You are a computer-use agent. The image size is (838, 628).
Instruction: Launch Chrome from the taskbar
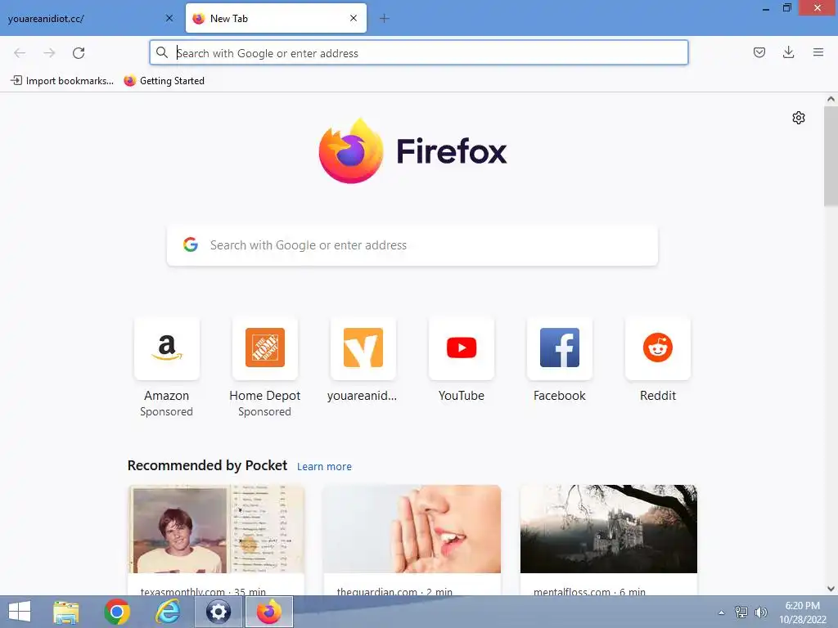(x=117, y=612)
